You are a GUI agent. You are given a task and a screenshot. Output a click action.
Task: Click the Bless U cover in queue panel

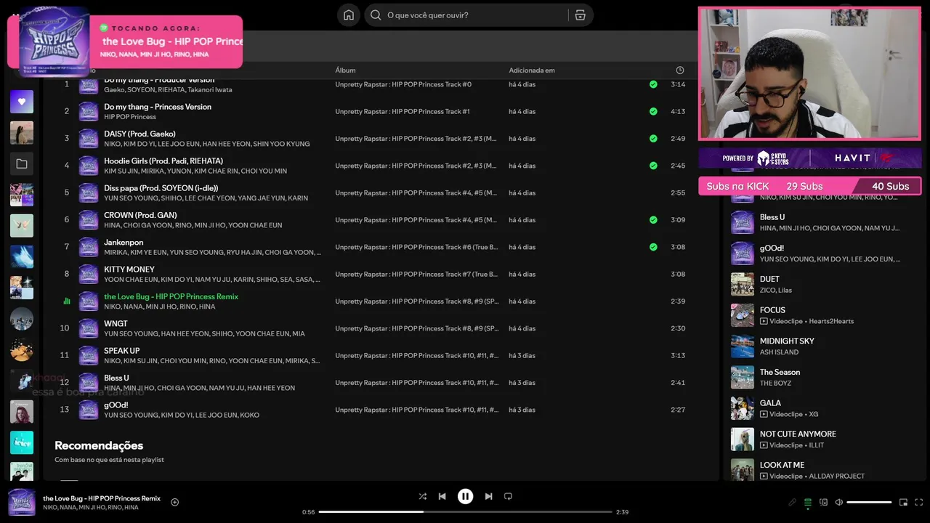[743, 222]
